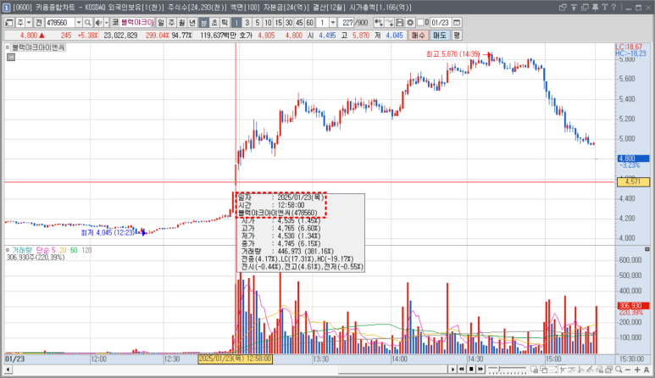
Task: Select the 3-minute interval button
Action: tap(247, 23)
